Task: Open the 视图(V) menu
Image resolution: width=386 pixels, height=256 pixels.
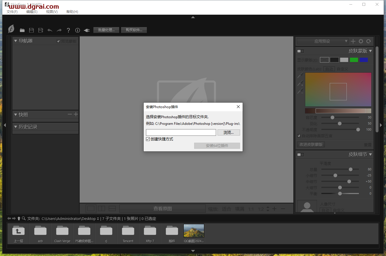Action: 52,12
